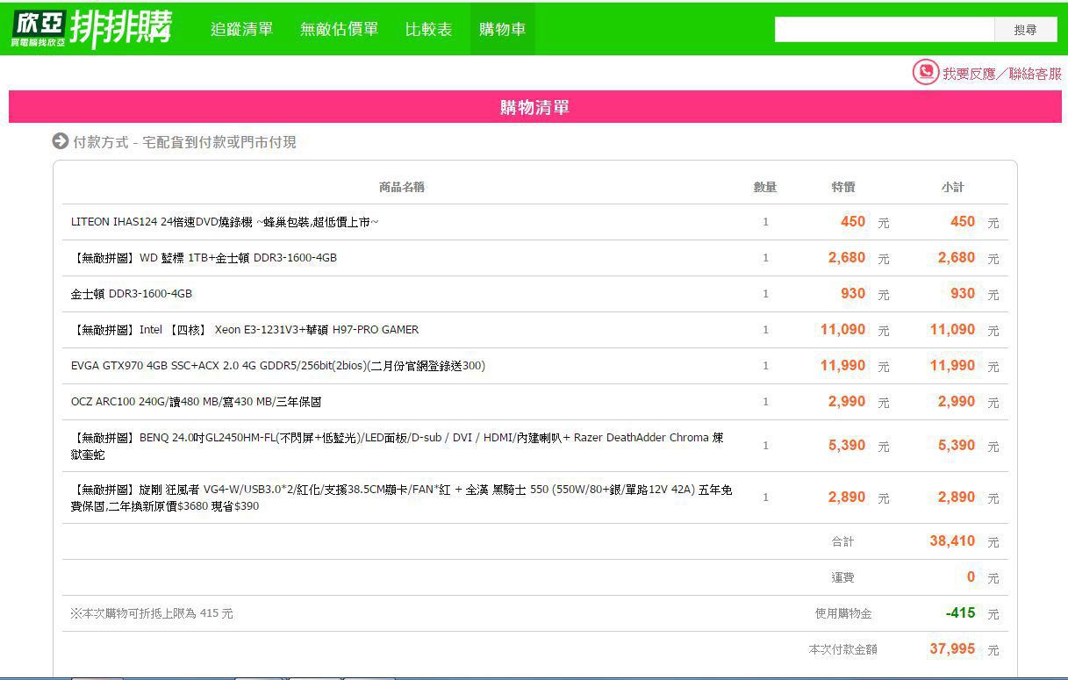Image resolution: width=1068 pixels, height=680 pixels.
Task: Select the WD 藍標 1TB+金士頓 DDR3 product row
Action: [x=535, y=258]
